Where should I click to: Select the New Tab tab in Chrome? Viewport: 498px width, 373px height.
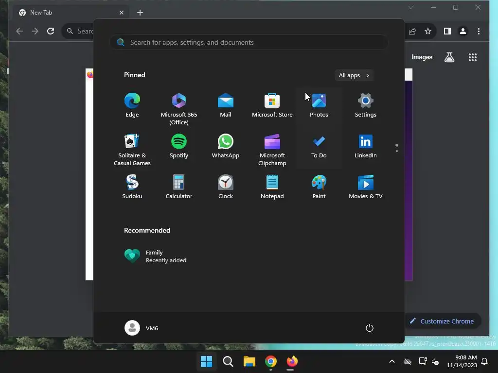(x=71, y=13)
